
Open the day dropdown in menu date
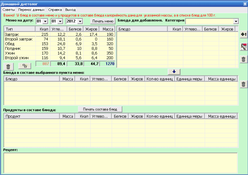45,22
